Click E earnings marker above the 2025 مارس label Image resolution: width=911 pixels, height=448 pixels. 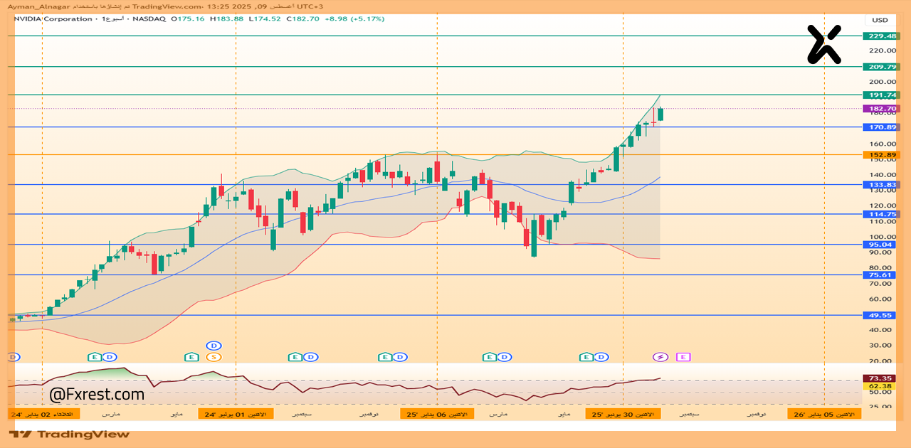pyautogui.click(x=489, y=357)
